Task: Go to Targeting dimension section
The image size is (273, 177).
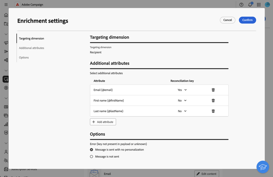Action: (x=32, y=39)
